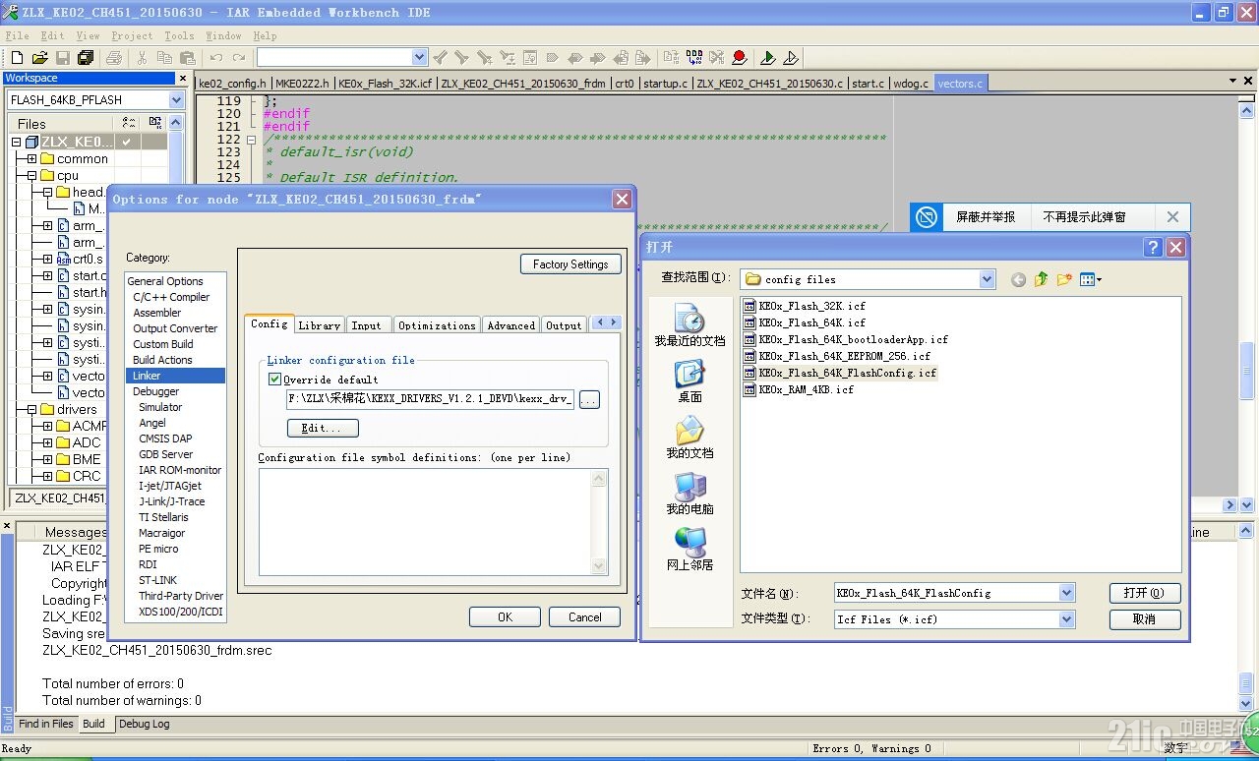The height and width of the screenshot is (761, 1259).
Task: Switch to the Find in Files tab
Action: [45, 724]
